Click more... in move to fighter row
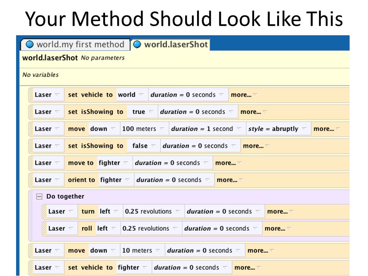The width and height of the screenshot is (368, 276). [x=228, y=163]
